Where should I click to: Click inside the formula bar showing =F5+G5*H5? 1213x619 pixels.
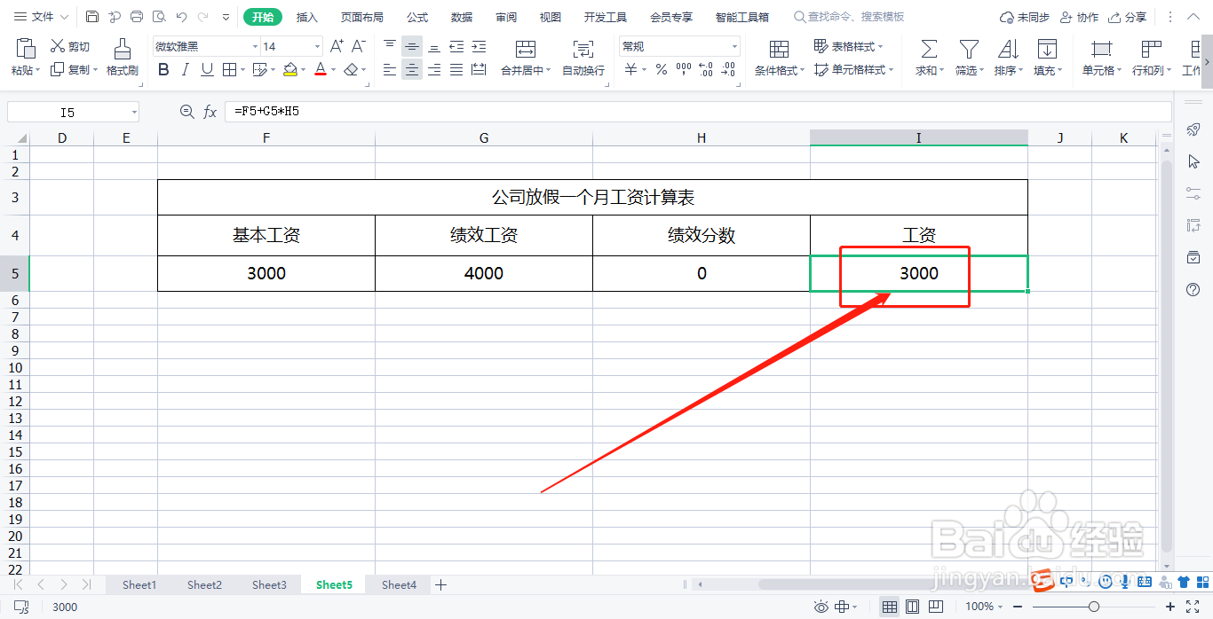(x=355, y=111)
